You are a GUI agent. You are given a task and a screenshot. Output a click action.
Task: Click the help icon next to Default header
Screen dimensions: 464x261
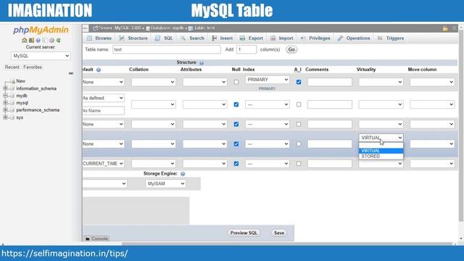coord(99,70)
